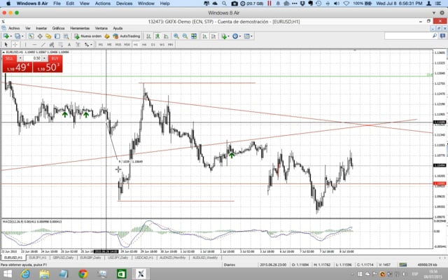Image resolution: width=448 pixels, height=280 pixels.
Task: Switch to the D1 timeframe
Action: pos(153,44)
